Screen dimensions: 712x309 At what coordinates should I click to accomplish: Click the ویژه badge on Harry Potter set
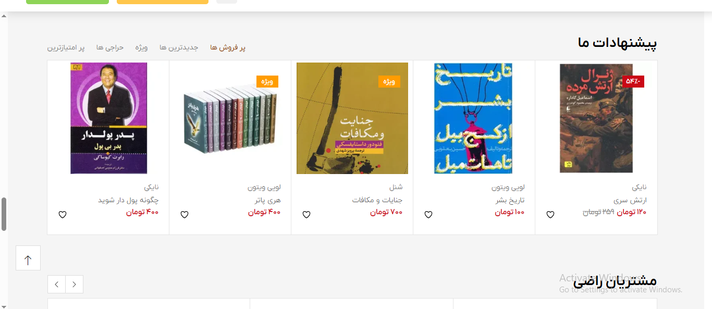coord(267,81)
